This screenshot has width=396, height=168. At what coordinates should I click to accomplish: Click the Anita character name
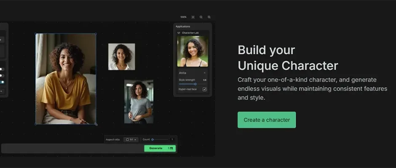coord(182,73)
